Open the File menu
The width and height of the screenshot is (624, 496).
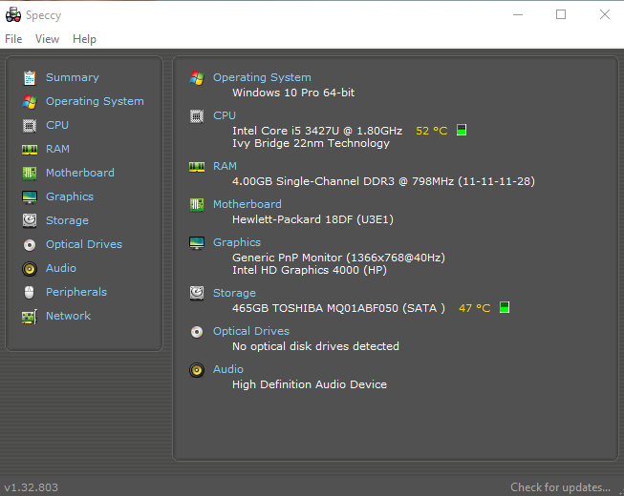[13, 39]
